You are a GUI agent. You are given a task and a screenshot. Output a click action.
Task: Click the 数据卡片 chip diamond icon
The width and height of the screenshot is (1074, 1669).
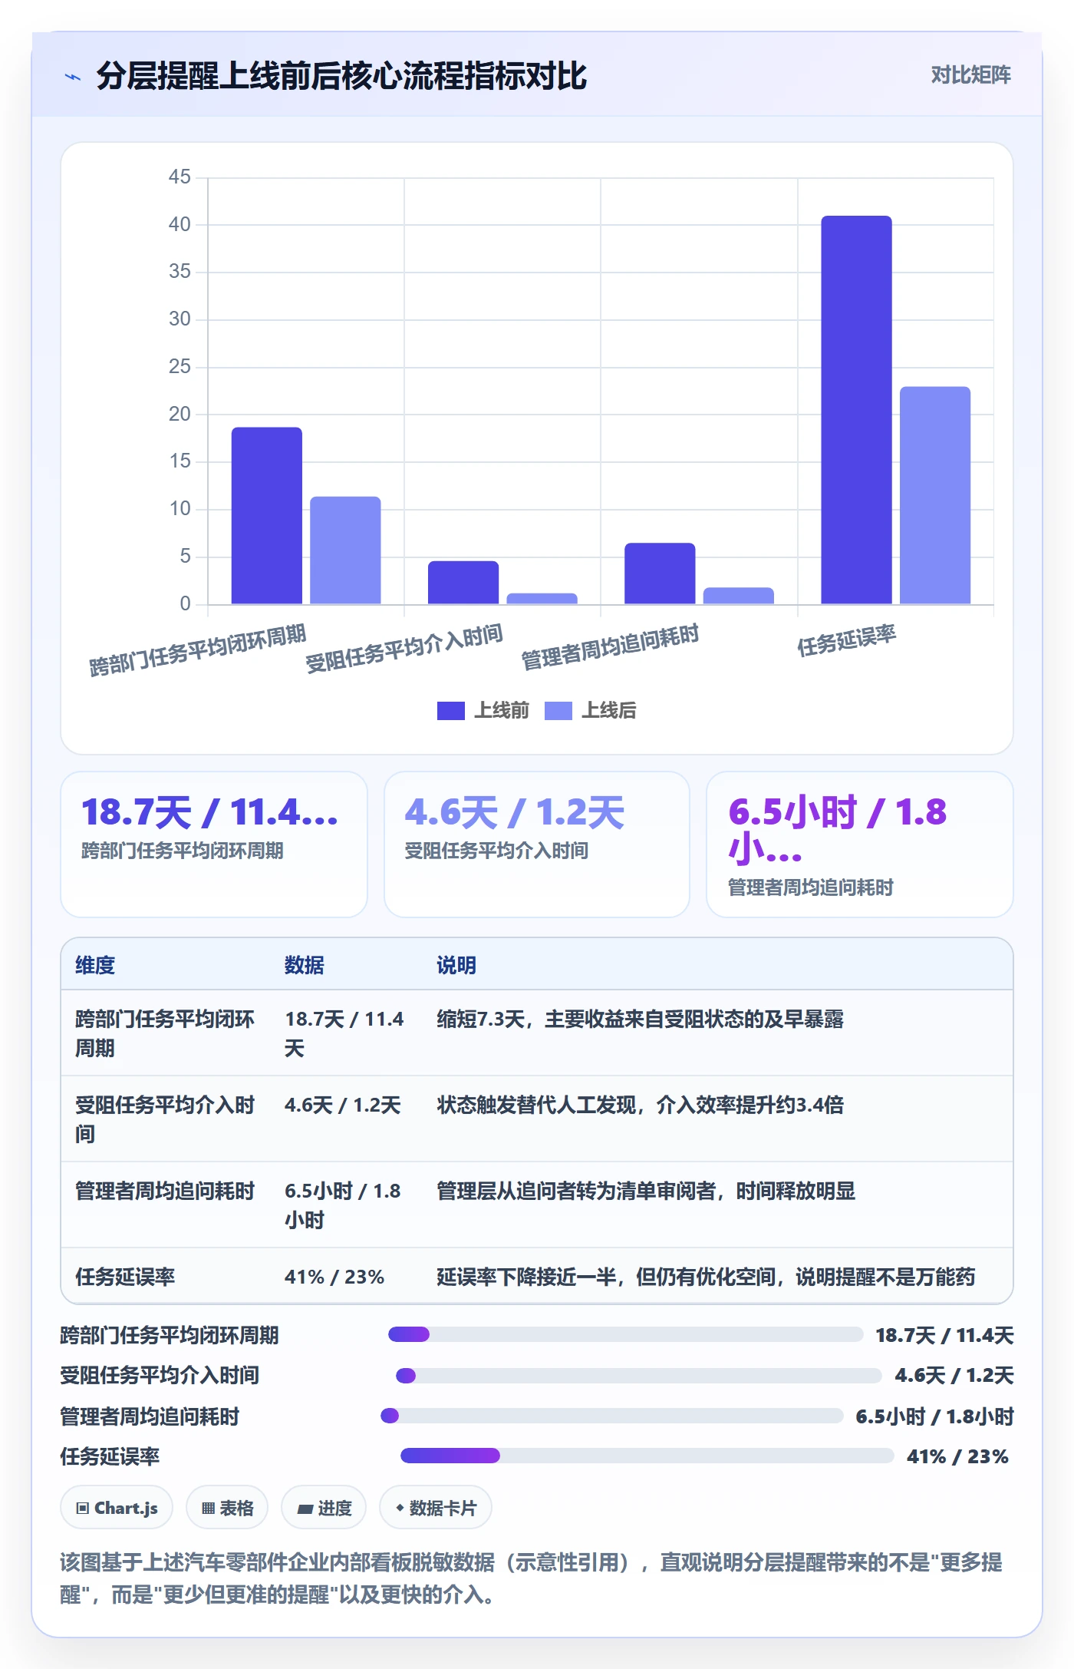(x=400, y=1508)
